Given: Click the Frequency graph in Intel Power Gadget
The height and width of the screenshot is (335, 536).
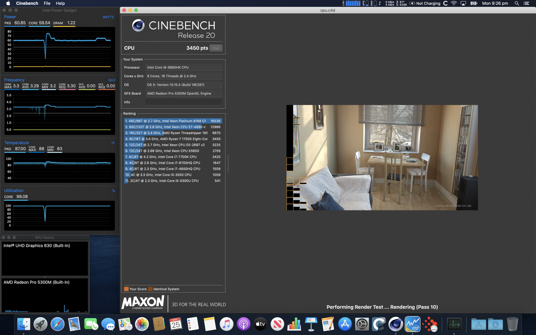Looking at the screenshot, I should 60,113.
